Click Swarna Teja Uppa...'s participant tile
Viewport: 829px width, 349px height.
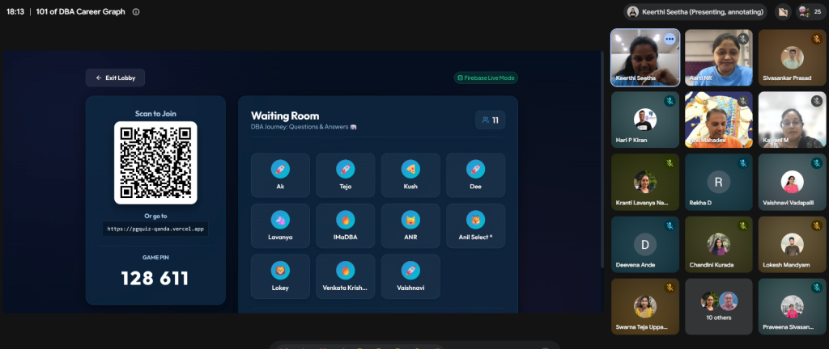tap(645, 306)
